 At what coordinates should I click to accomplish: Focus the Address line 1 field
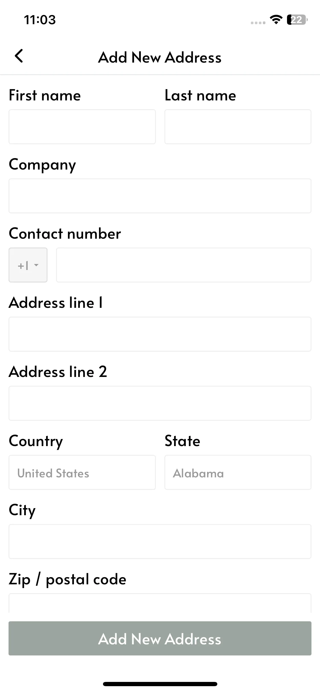pos(160,334)
